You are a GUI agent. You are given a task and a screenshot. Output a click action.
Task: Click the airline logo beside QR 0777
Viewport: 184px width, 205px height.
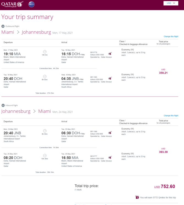pyautogui.click(x=110, y=157)
